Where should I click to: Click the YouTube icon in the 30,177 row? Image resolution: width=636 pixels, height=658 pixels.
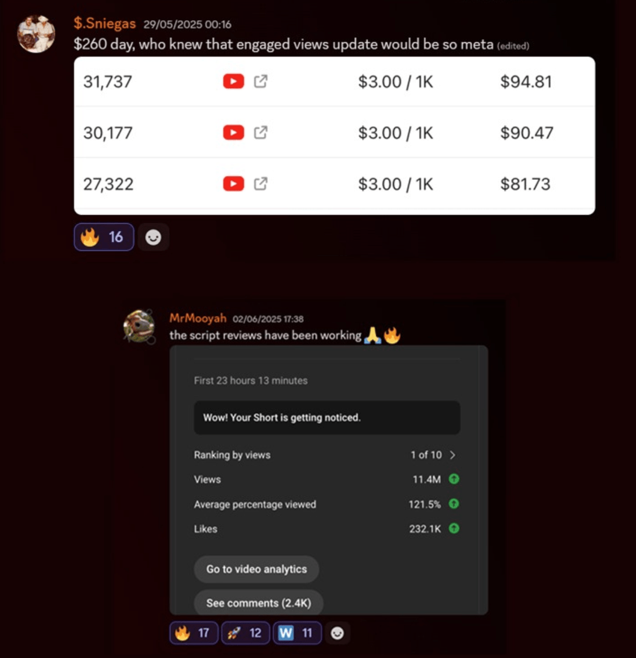[x=233, y=133]
